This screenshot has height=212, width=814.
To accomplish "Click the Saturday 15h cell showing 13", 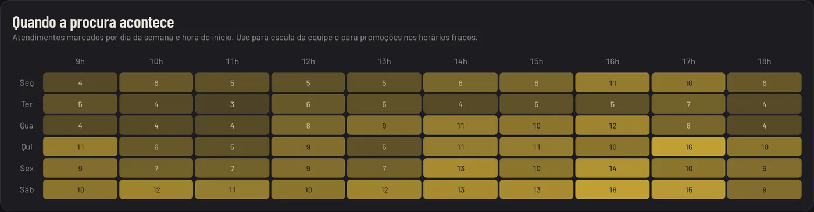I will [x=537, y=190].
